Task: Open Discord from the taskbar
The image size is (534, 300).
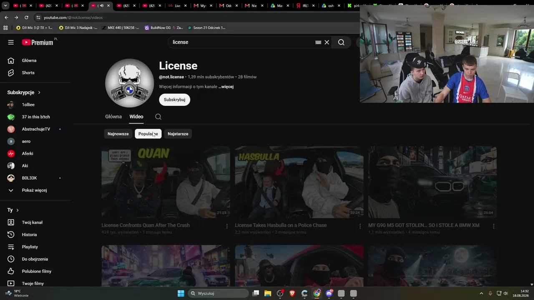Action: [329, 293]
